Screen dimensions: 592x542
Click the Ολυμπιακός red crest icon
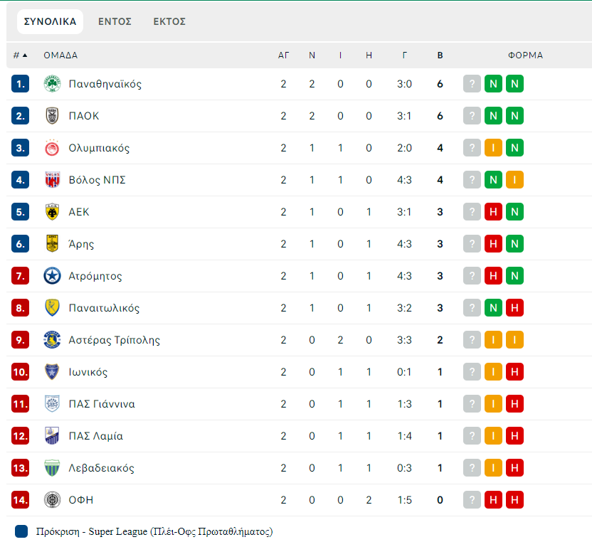52,148
